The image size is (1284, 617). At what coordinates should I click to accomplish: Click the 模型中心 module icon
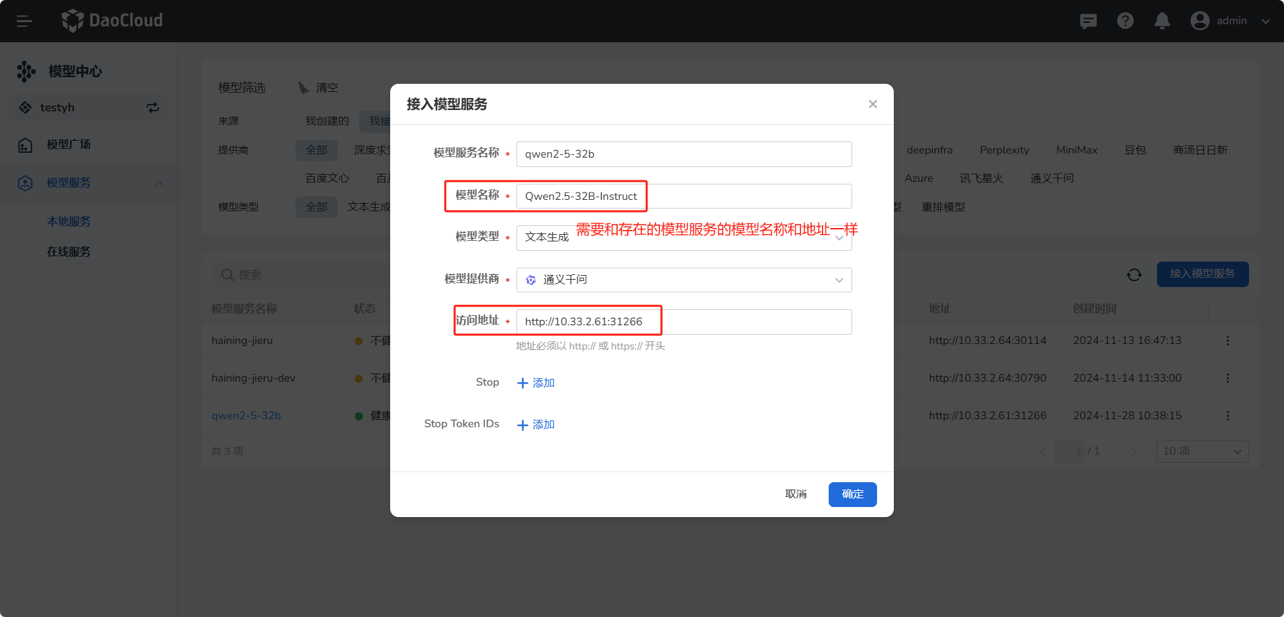(26, 71)
